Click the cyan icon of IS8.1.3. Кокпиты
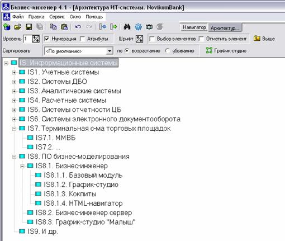This screenshot has height=241, width=285. click(x=38, y=194)
